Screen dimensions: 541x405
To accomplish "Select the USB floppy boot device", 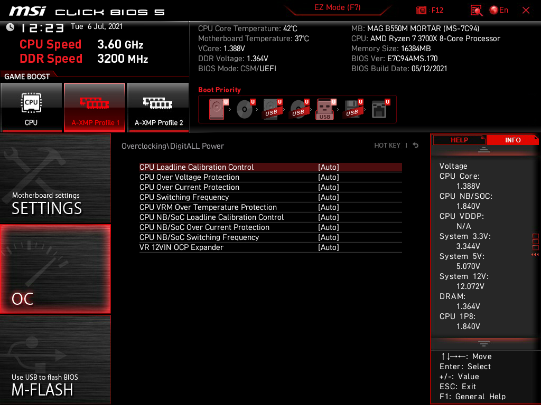I will pos(352,109).
